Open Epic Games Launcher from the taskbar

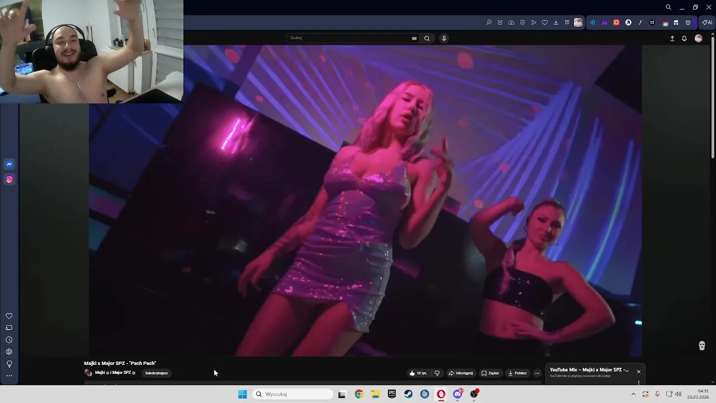[392, 394]
